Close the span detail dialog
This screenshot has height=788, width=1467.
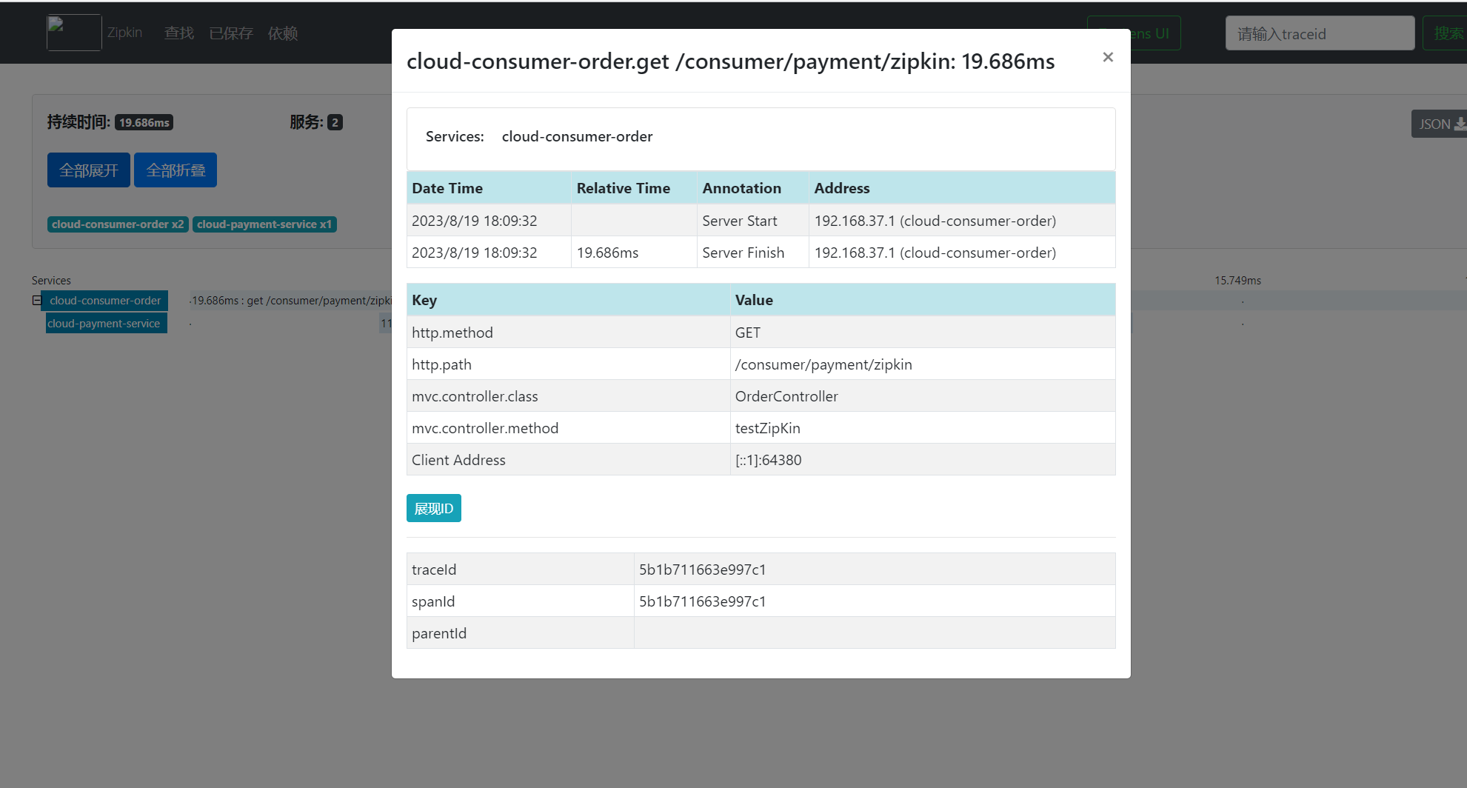(x=1108, y=57)
